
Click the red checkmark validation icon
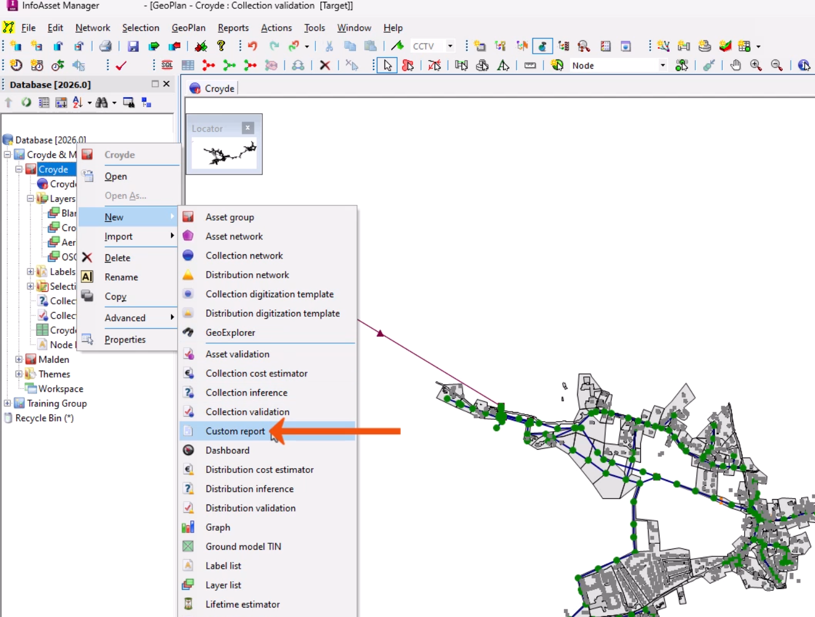[120, 66]
